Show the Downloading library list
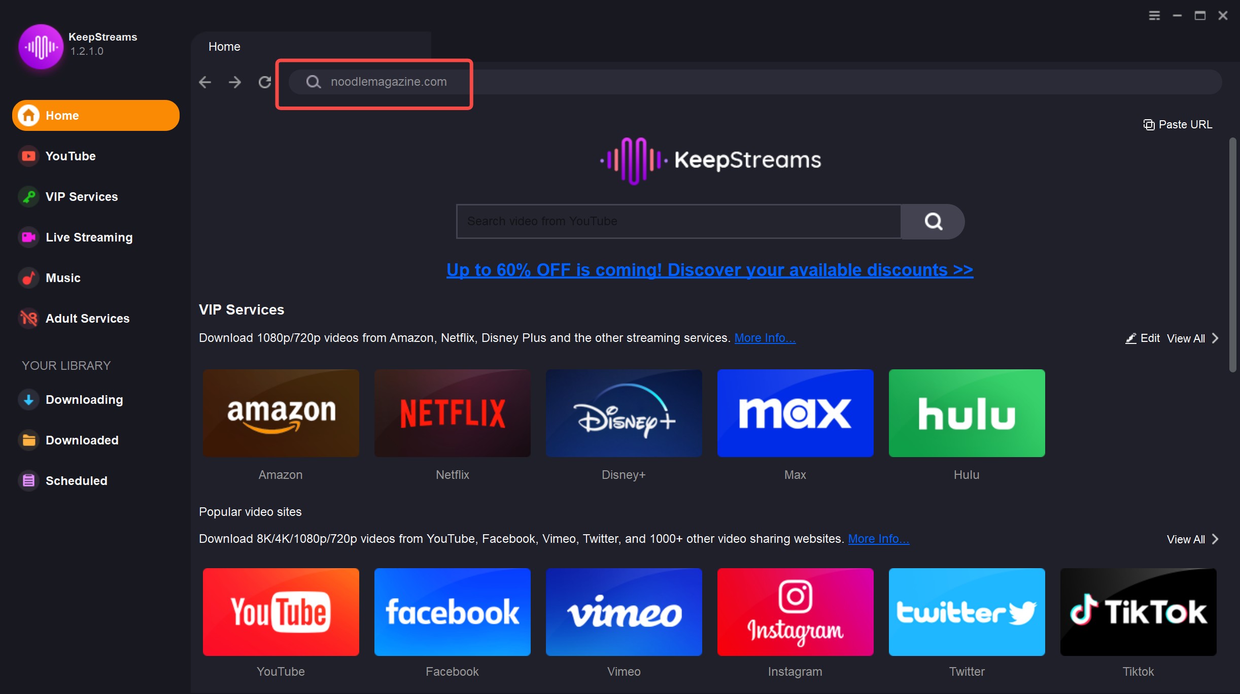Screen dimensions: 1240x694 click(x=96, y=399)
